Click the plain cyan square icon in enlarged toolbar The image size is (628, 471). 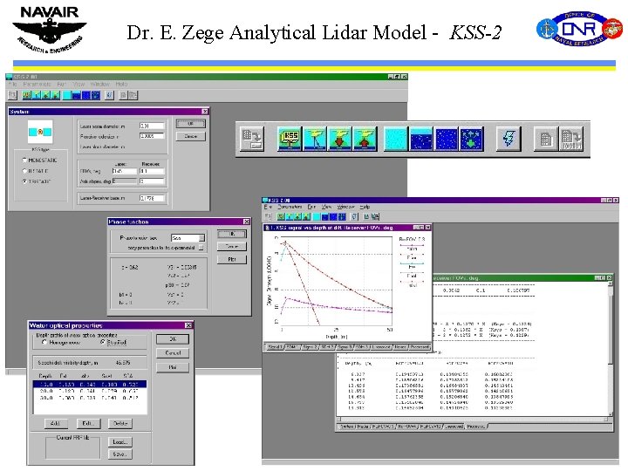[x=396, y=139]
